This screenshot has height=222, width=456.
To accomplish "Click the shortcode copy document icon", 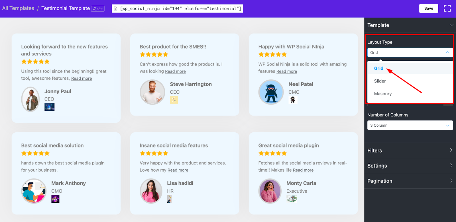I will [x=115, y=9].
